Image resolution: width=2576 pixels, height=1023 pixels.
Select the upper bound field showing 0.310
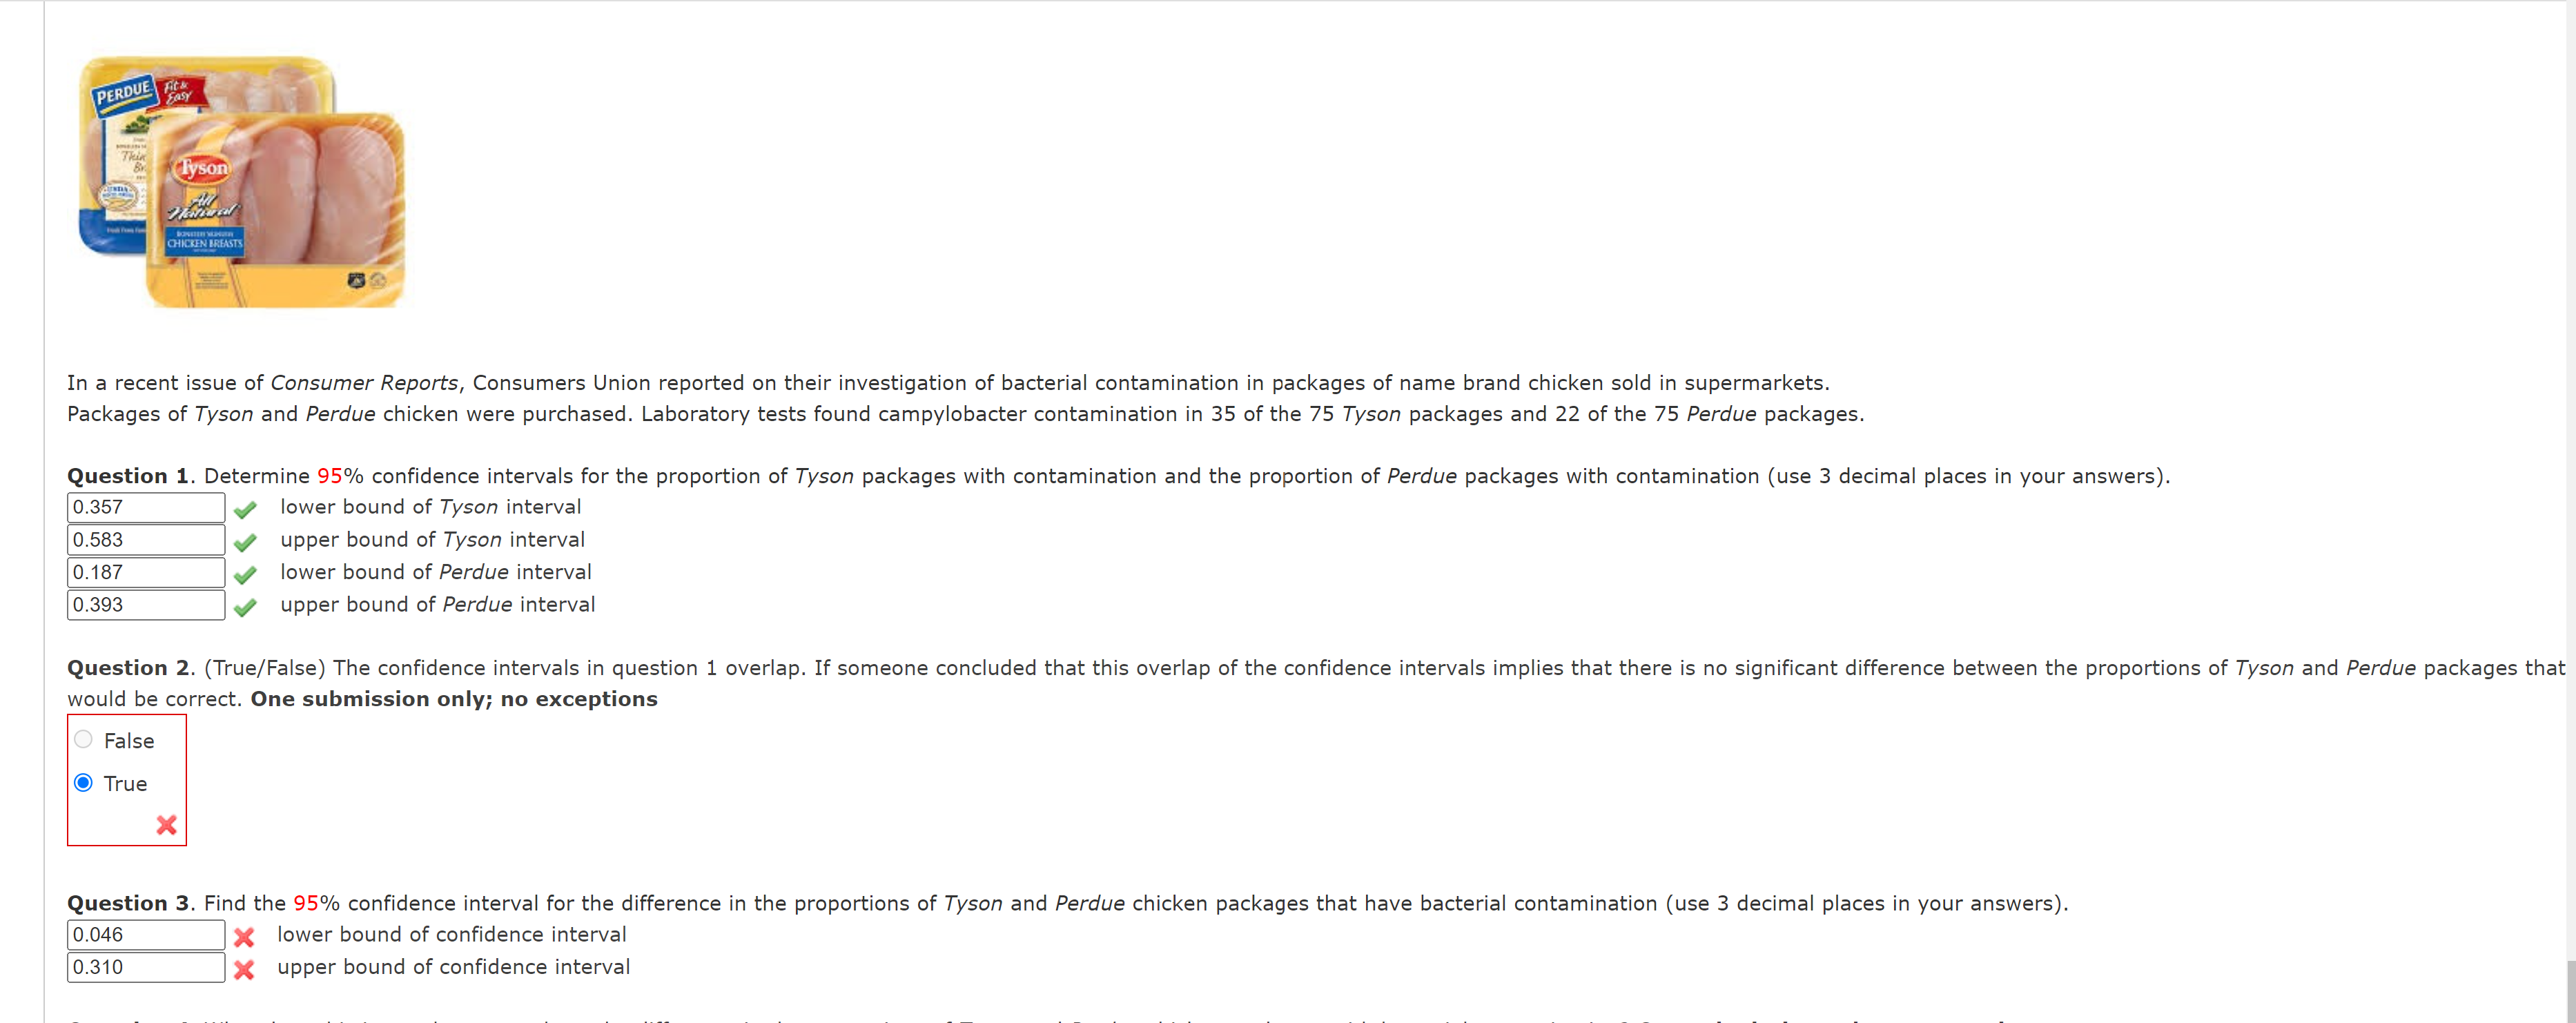[x=145, y=967]
